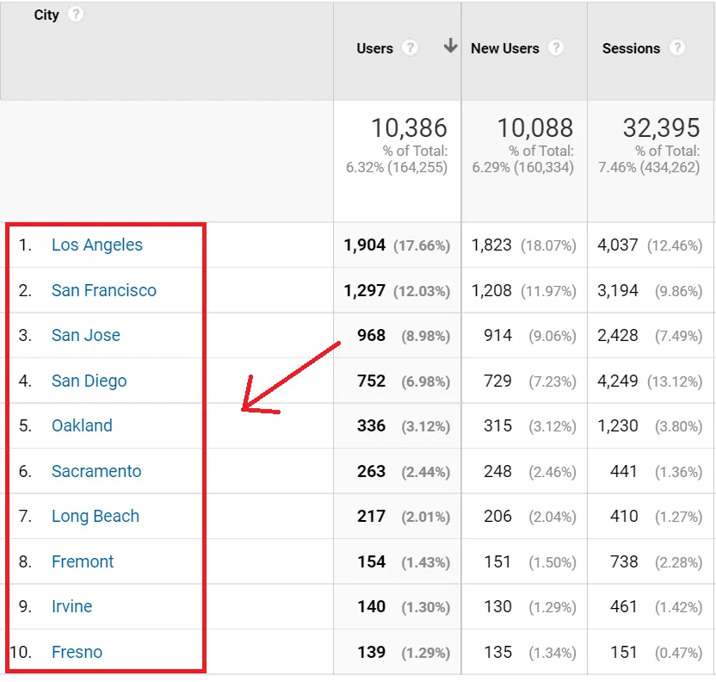Viewport: 716px width, 682px height.
Task: Open the San Francisco city link
Action: [104, 290]
